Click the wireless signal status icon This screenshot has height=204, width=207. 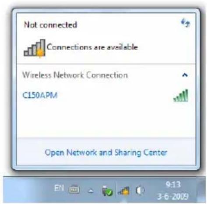[35, 48]
